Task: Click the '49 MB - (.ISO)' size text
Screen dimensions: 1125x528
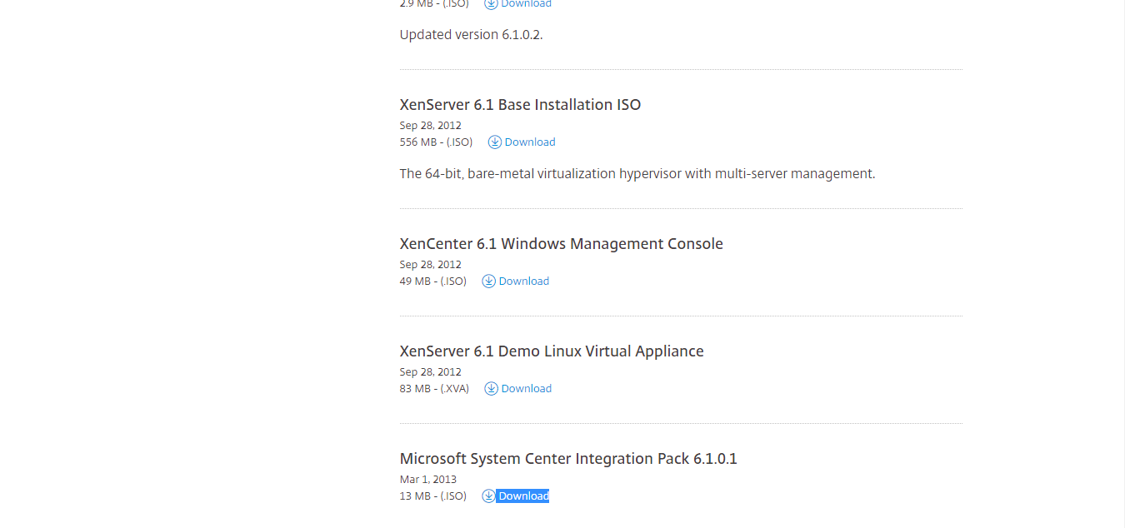Action: click(x=433, y=281)
